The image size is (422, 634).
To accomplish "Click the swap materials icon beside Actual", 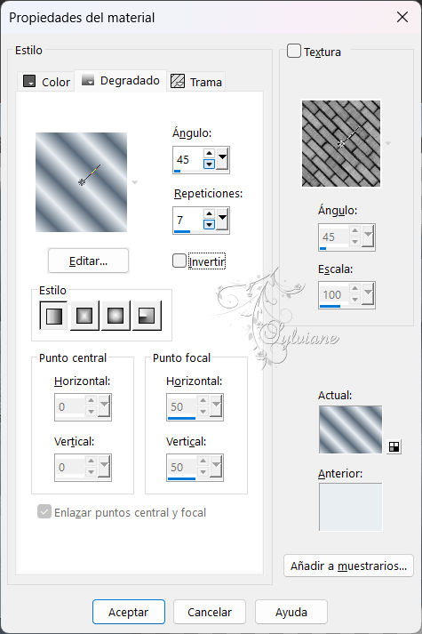I will click(394, 446).
